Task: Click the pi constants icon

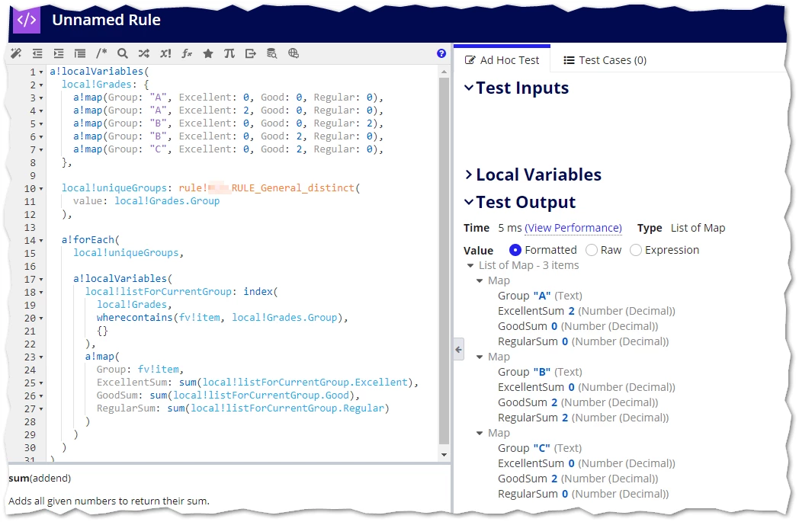Action: point(229,53)
